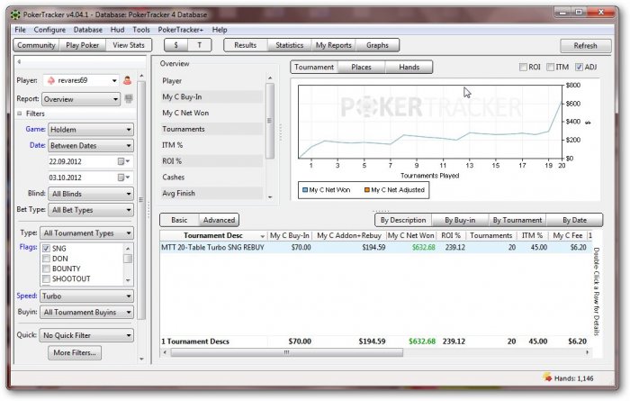The width and height of the screenshot is (630, 401).
Task: Open the Help menu
Action: click(220, 30)
